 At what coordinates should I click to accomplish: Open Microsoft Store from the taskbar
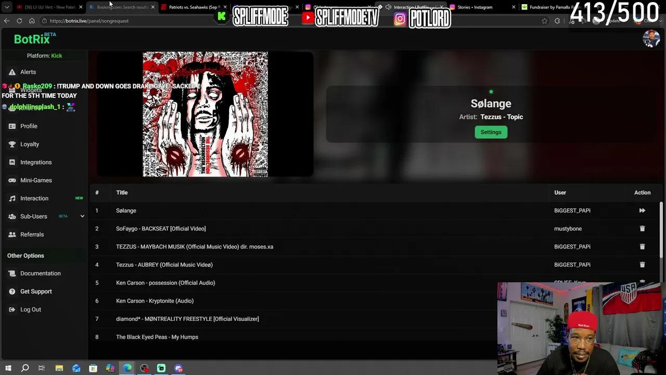93,368
